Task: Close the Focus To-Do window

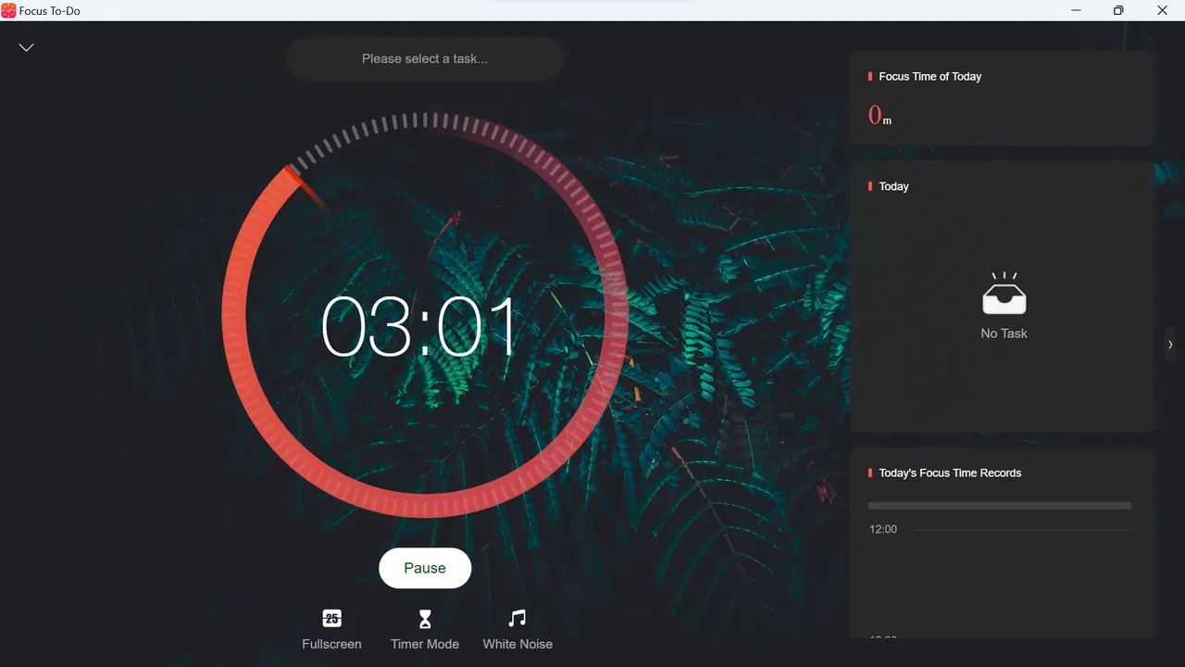Action: [1162, 10]
